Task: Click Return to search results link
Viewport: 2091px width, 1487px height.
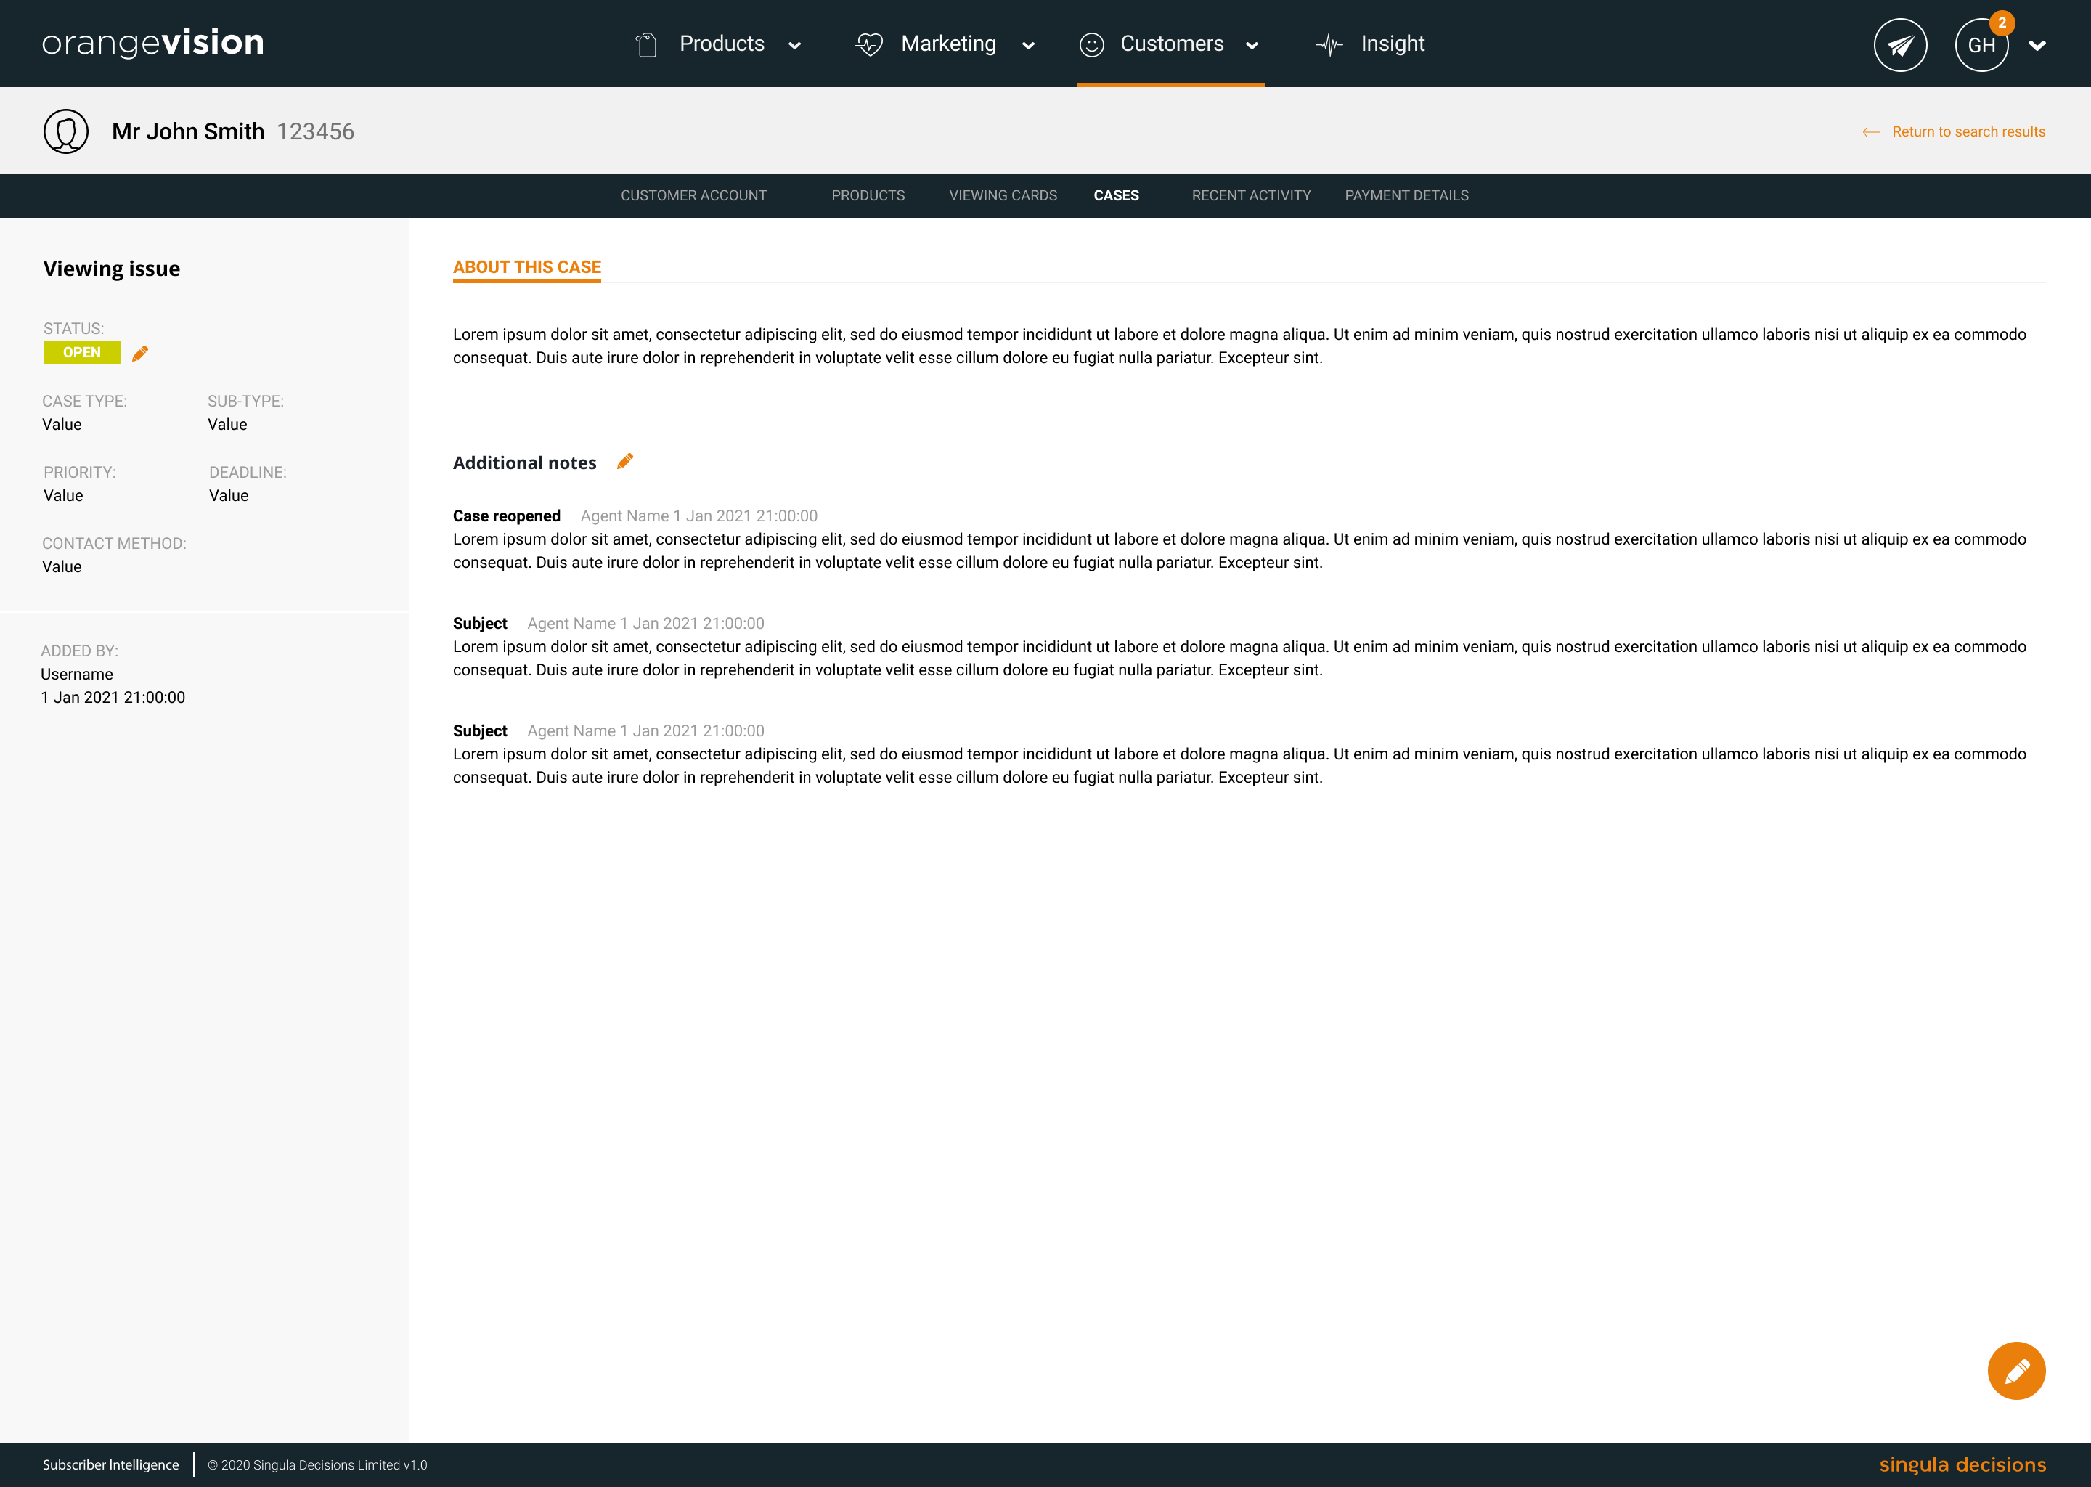Action: click(x=1968, y=132)
